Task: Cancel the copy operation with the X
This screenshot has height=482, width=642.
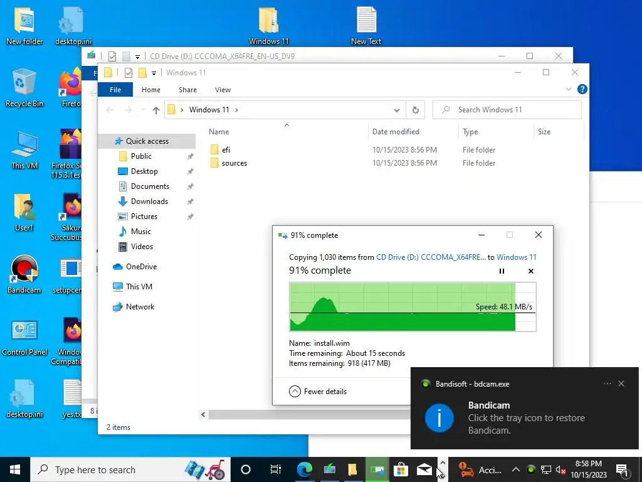Action: point(530,271)
